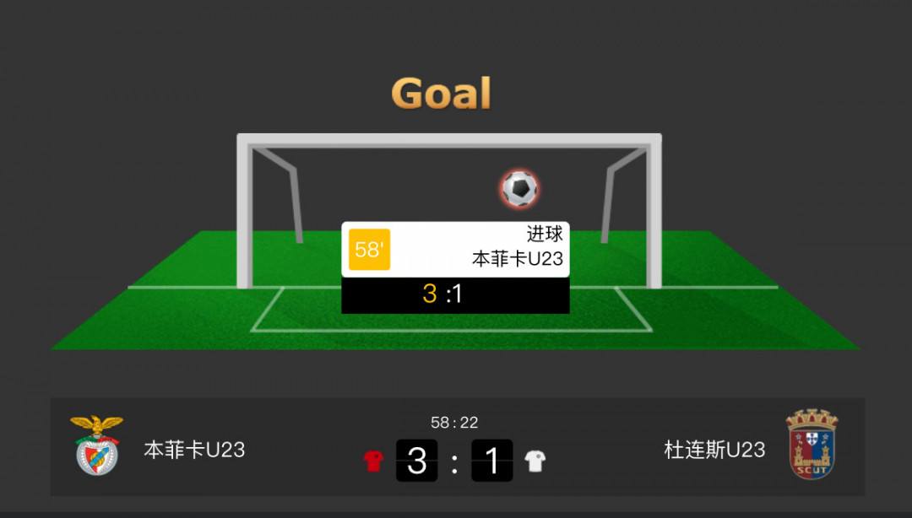Click the black 3:1 score banner
Image resolution: width=912 pixels, height=518 pixels.
tap(455, 295)
